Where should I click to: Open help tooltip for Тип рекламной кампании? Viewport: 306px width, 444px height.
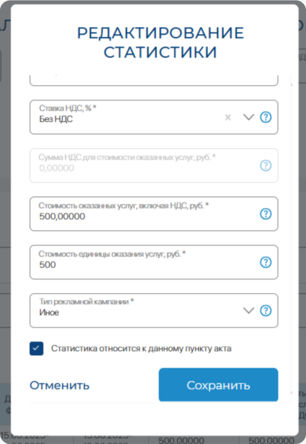tap(266, 310)
